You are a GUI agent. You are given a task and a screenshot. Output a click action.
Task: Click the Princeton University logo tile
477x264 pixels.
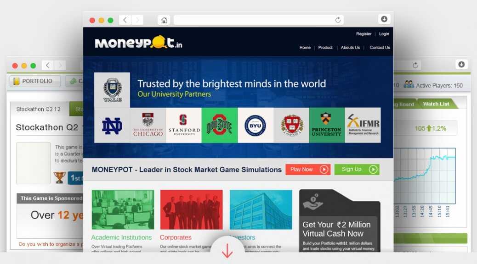point(327,125)
